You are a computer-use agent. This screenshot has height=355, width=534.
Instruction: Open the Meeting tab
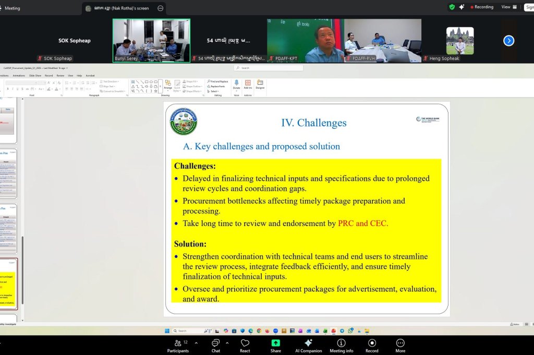click(12, 8)
